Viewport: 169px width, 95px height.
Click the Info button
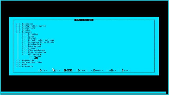pyautogui.click(x=42, y=70)
